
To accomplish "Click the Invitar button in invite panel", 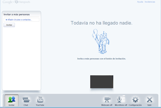I will coord(9,25).
